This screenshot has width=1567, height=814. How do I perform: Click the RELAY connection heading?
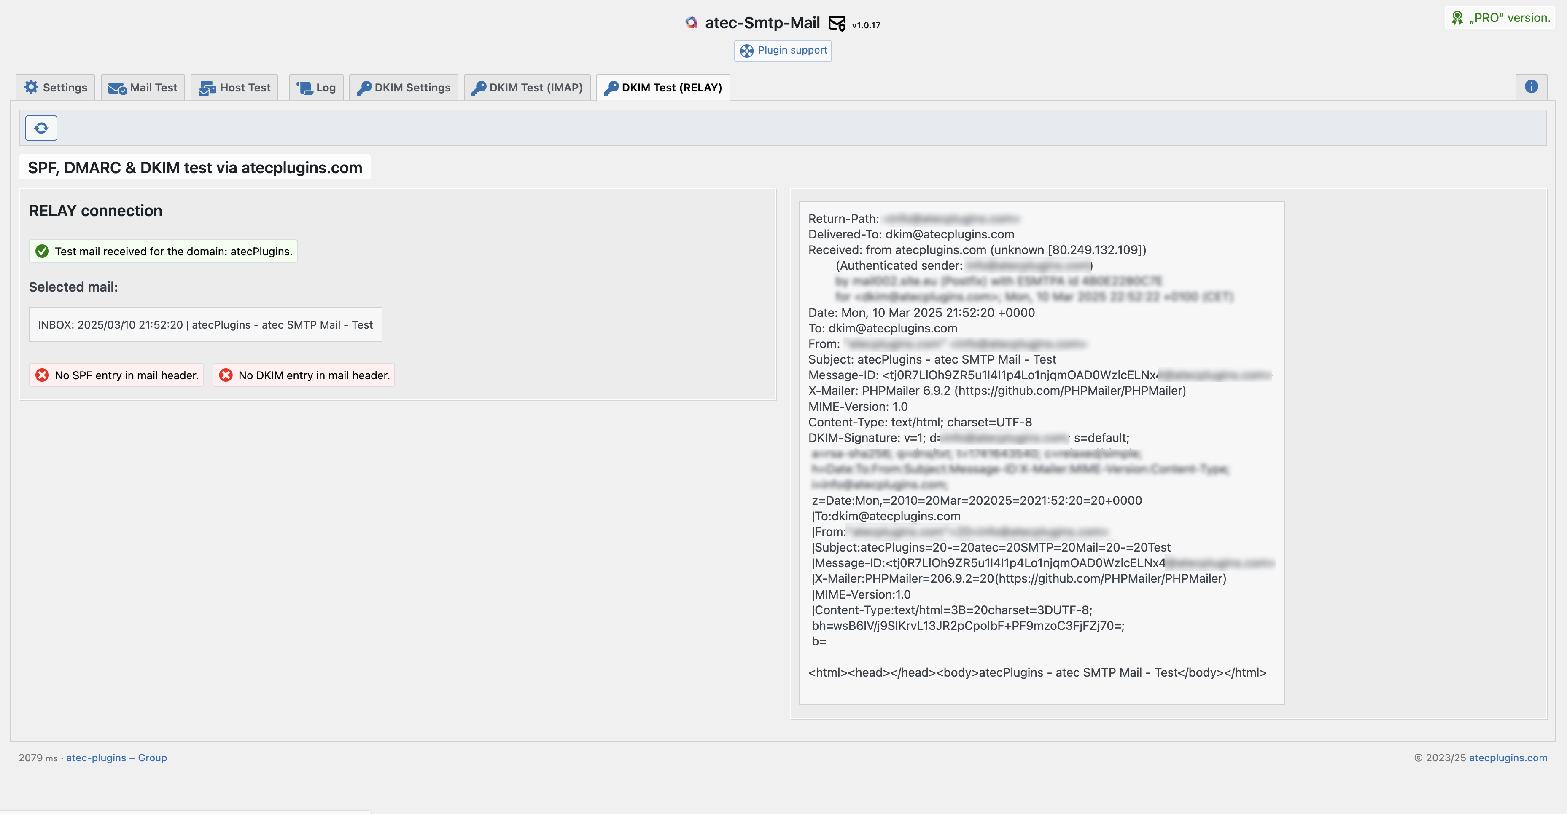pyautogui.click(x=95, y=210)
